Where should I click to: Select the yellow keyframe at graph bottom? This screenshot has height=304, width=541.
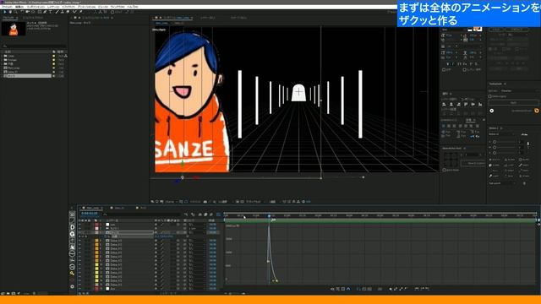tap(276, 281)
